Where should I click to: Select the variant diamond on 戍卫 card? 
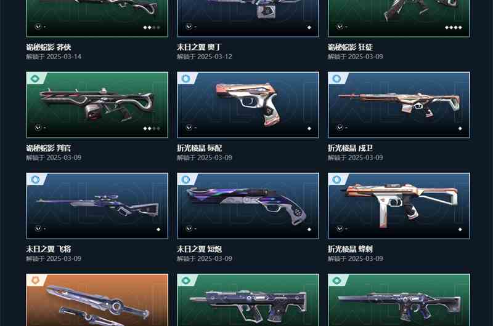(460, 129)
